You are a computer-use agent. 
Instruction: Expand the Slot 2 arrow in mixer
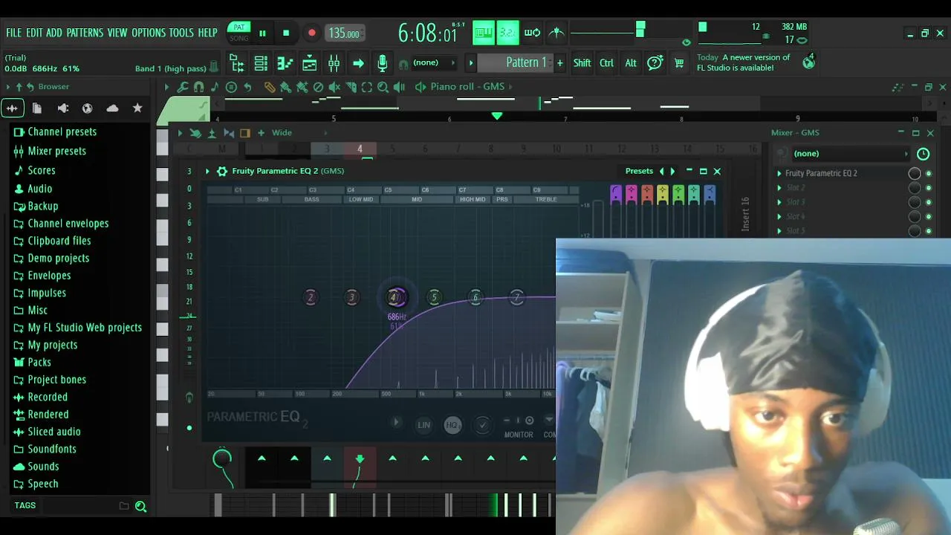(779, 188)
